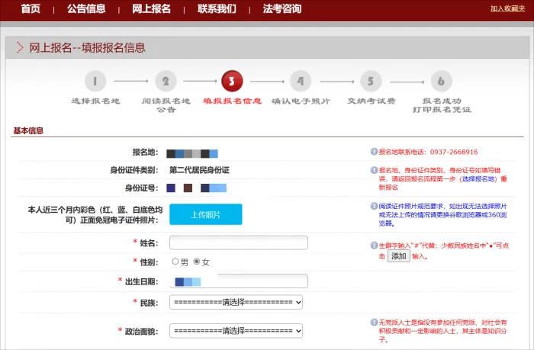534x350 pixels.
Task: Click the 上传照片 upload button
Action: coord(205,215)
